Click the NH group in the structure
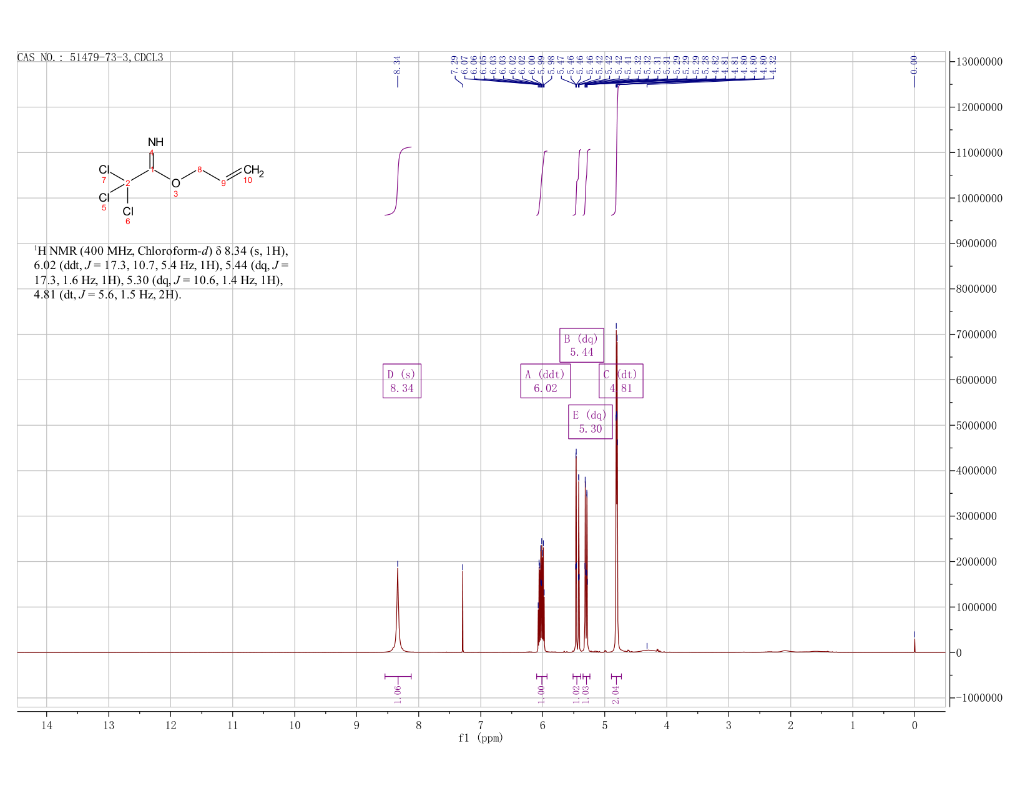 [x=155, y=142]
